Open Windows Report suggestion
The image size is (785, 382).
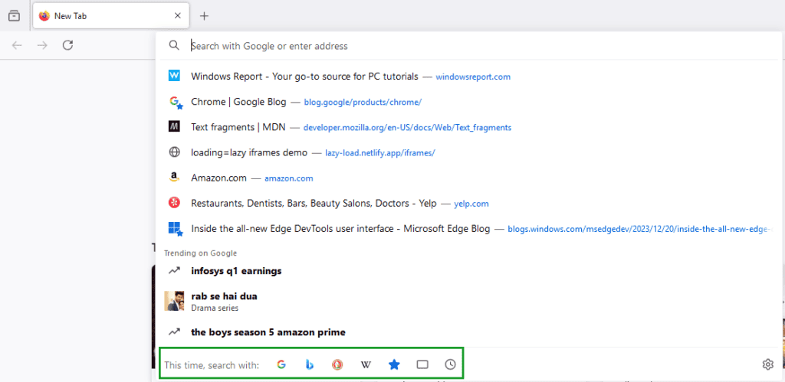pyautogui.click(x=468, y=77)
